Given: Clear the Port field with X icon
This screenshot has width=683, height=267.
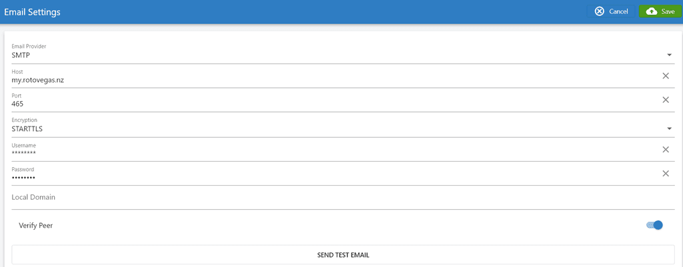Looking at the screenshot, I should (x=666, y=100).
